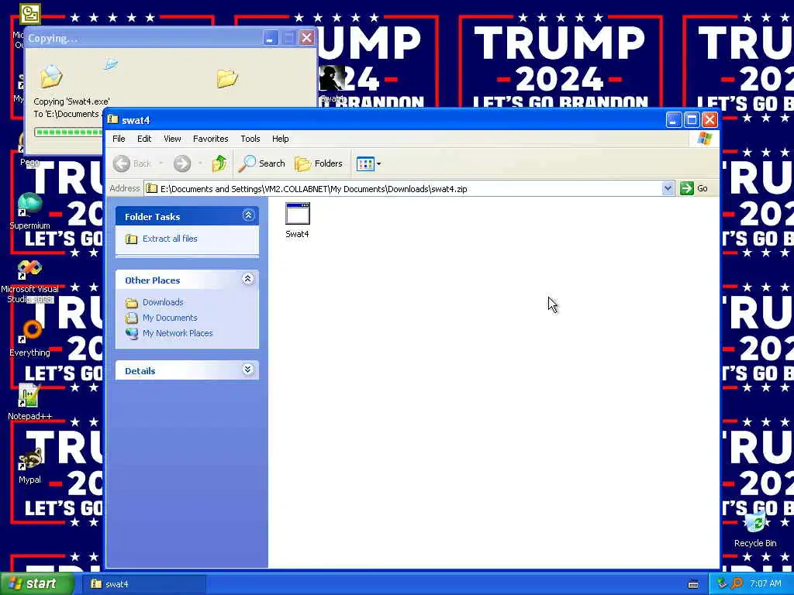Image resolution: width=794 pixels, height=595 pixels.
Task: Open the Mypal desktop shortcut
Action: click(29, 465)
